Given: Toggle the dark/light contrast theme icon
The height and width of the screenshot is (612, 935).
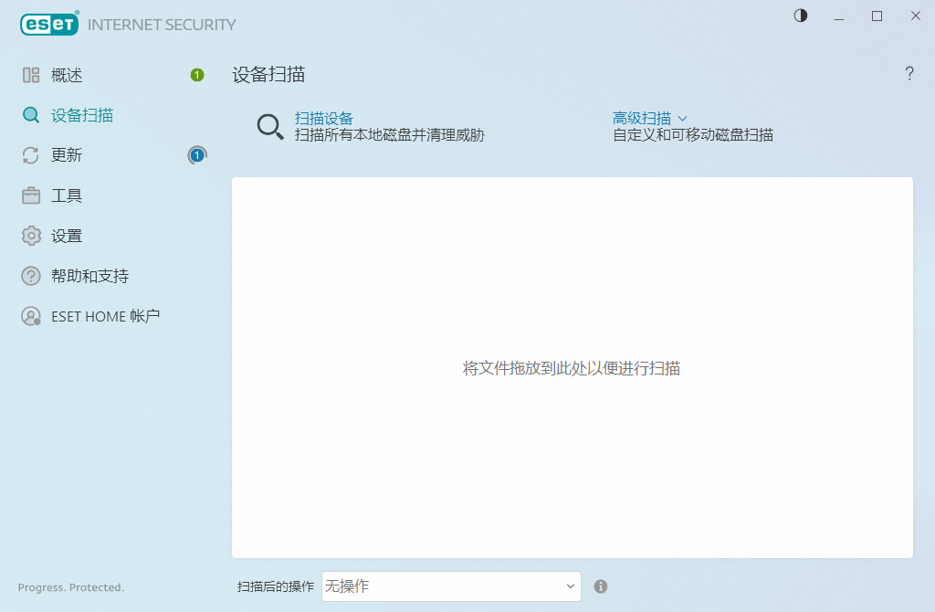Looking at the screenshot, I should (x=800, y=16).
